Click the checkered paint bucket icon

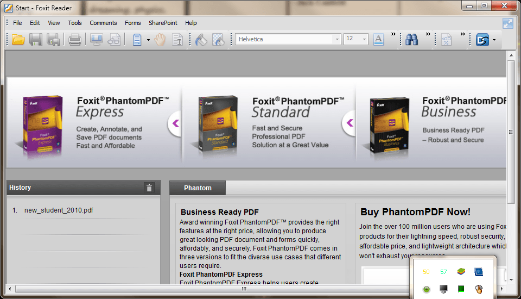coord(218,40)
